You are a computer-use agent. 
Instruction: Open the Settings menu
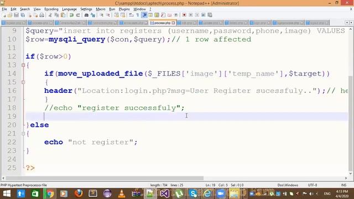[86, 9]
